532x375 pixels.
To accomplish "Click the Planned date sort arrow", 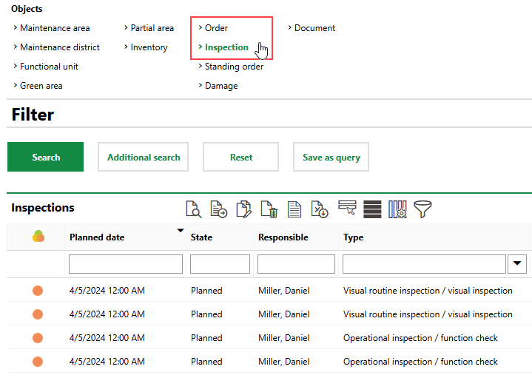I will (180, 231).
